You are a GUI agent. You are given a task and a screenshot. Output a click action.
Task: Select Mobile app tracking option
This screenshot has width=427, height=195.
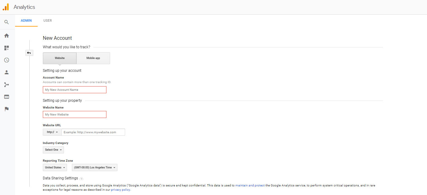(x=93, y=58)
